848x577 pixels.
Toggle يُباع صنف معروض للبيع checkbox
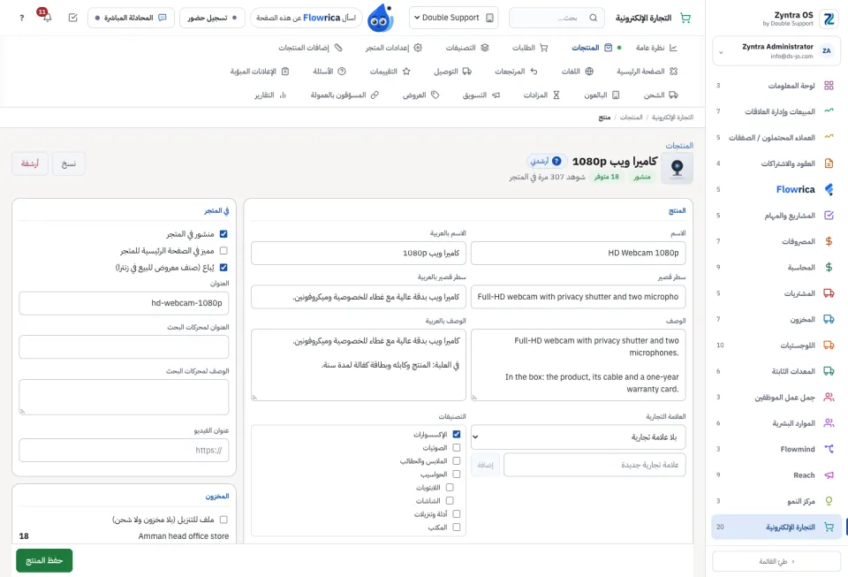point(223,268)
